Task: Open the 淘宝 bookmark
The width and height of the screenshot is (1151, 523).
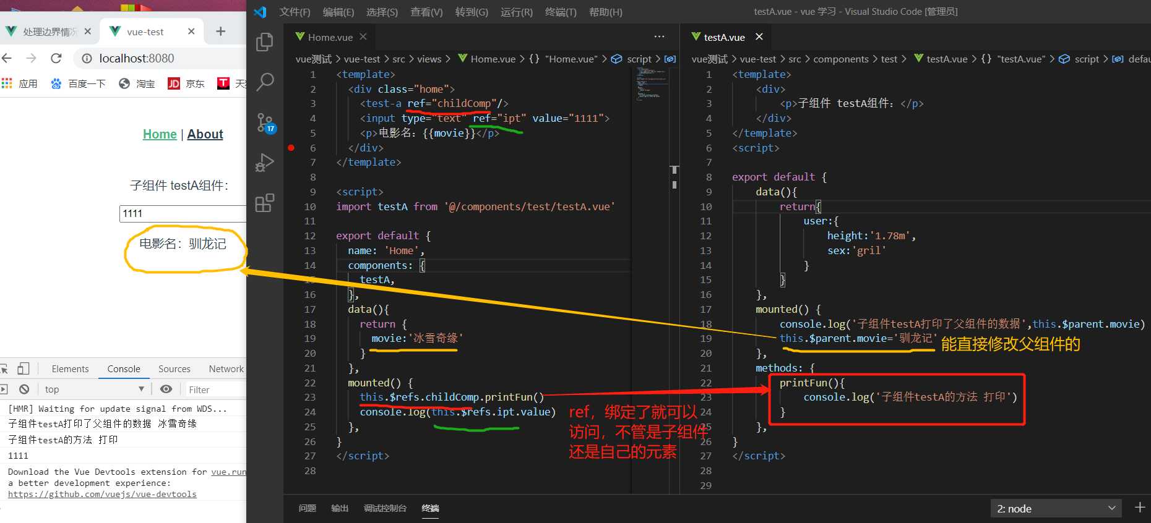Action: [x=137, y=83]
